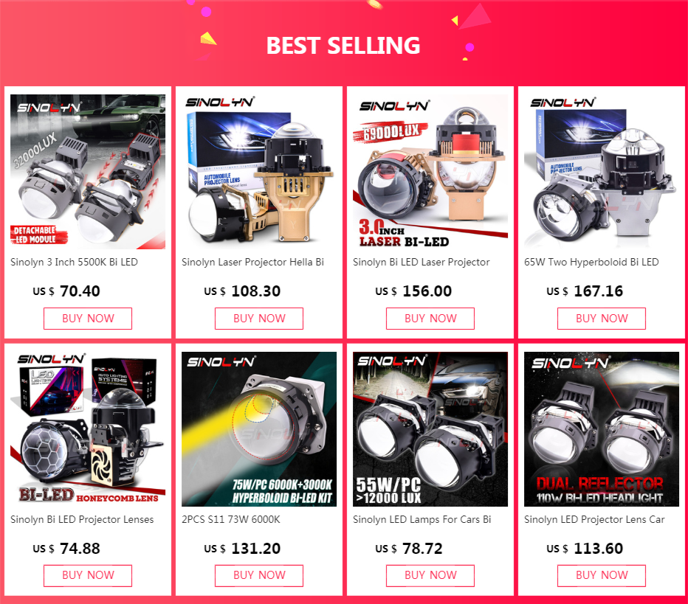Screen dimensions: 688x604
Task: Open the 55W/PC 12000 LUX product image
Action: [430, 429]
